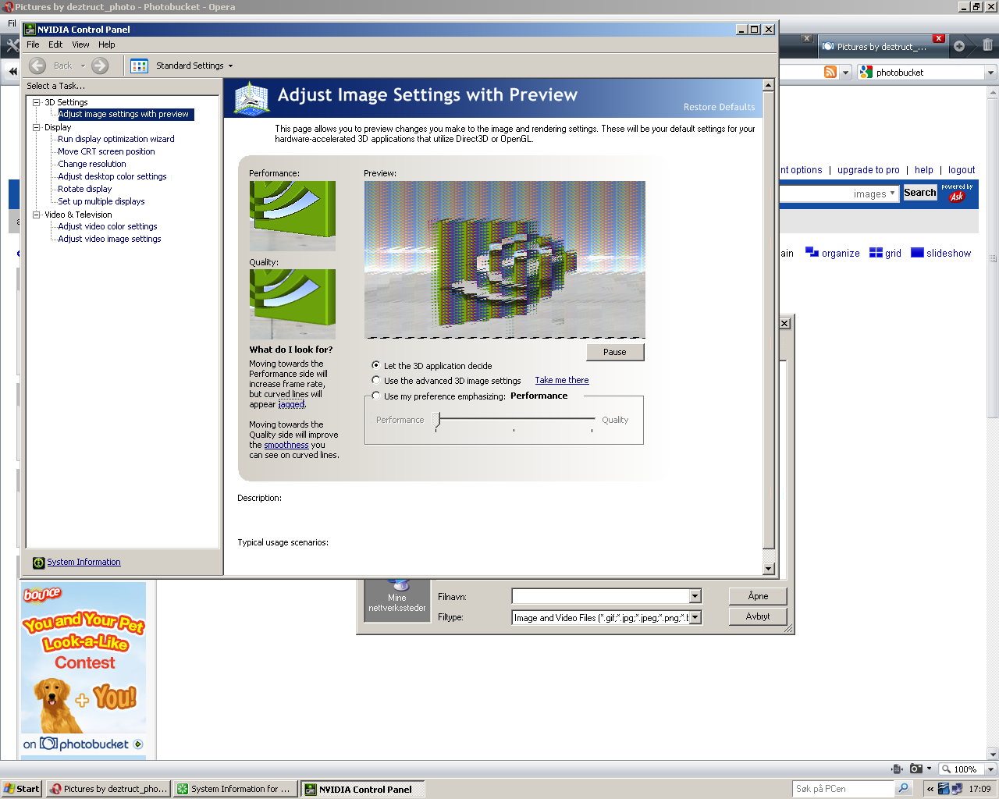
Task: Open 'Adjust video color settings' task
Action: click(108, 226)
